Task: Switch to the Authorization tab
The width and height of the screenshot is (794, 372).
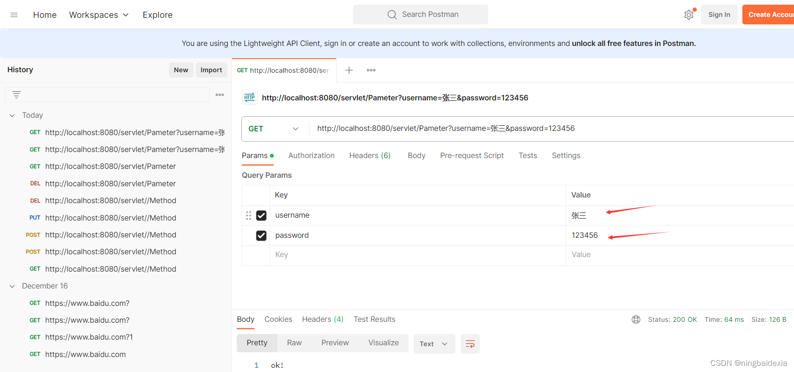Action: coord(311,156)
